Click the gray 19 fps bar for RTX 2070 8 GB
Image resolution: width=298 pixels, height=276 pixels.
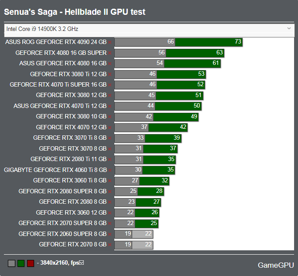(x=123, y=245)
